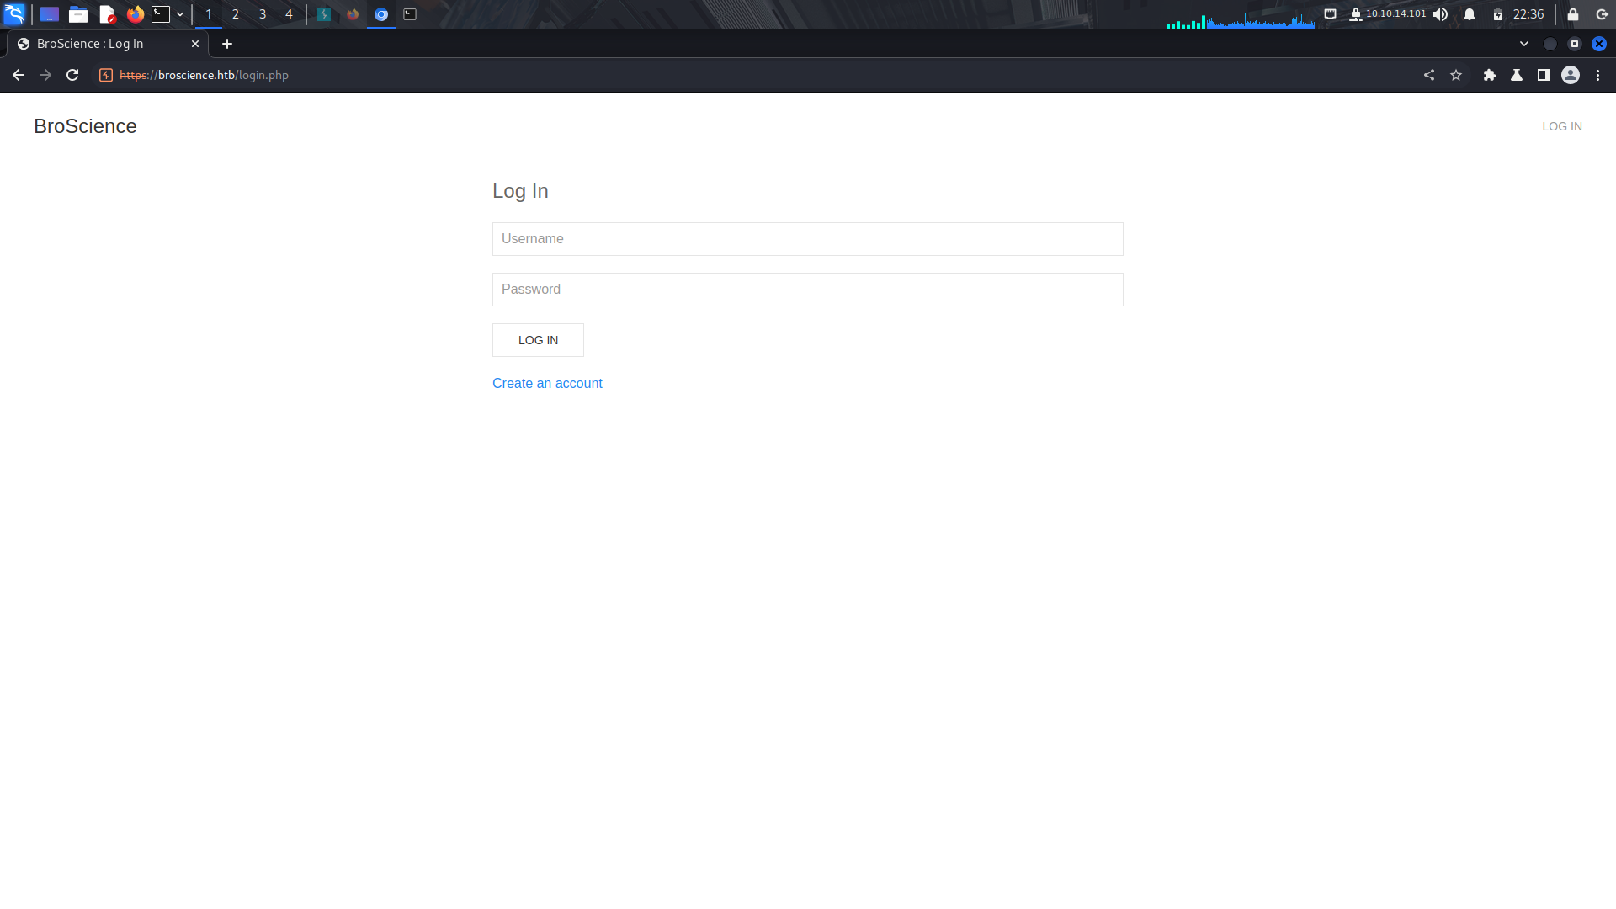Open the Kali applications menu
1616x909 pixels.
(x=14, y=14)
